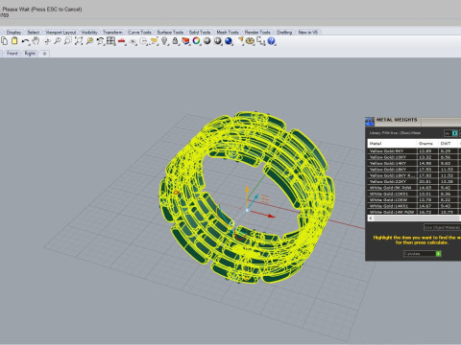461x345 pixels.
Task: Click the DWT column header
Action: pos(448,143)
